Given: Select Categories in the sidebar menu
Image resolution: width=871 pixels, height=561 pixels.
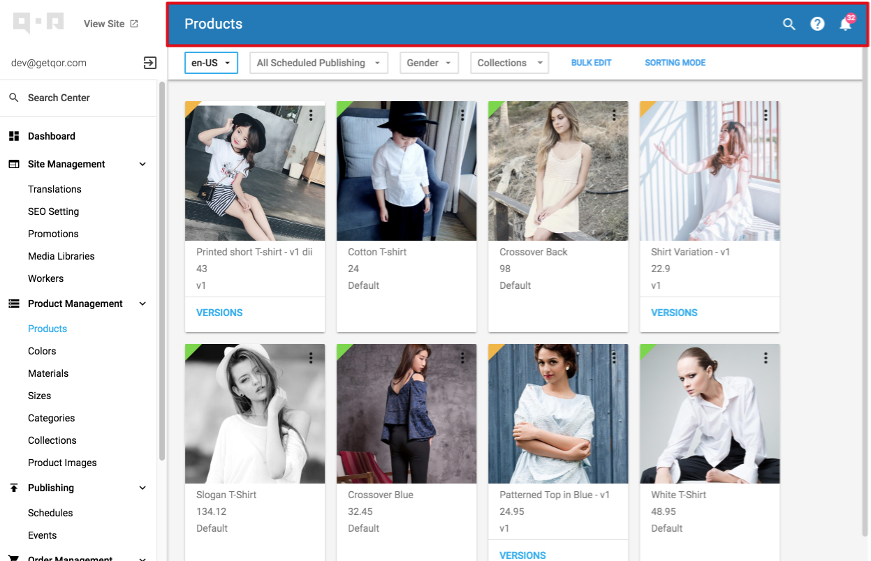Looking at the screenshot, I should [x=51, y=418].
